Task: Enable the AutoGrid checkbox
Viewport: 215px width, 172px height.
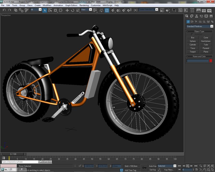Action: [x=192, y=34]
